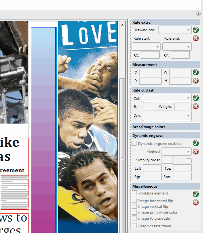Open the Rule start dropdown
The width and height of the screenshot is (203, 233).
(x=146, y=47)
